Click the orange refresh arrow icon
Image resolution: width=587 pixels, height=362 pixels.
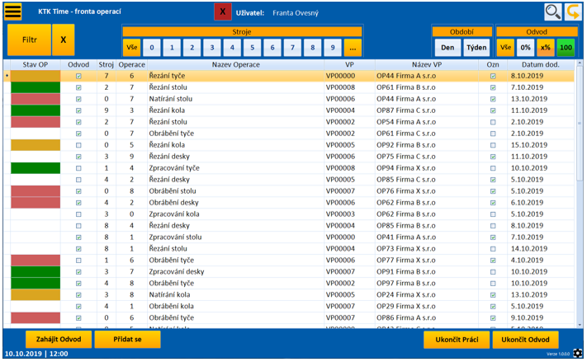click(573, 12)
